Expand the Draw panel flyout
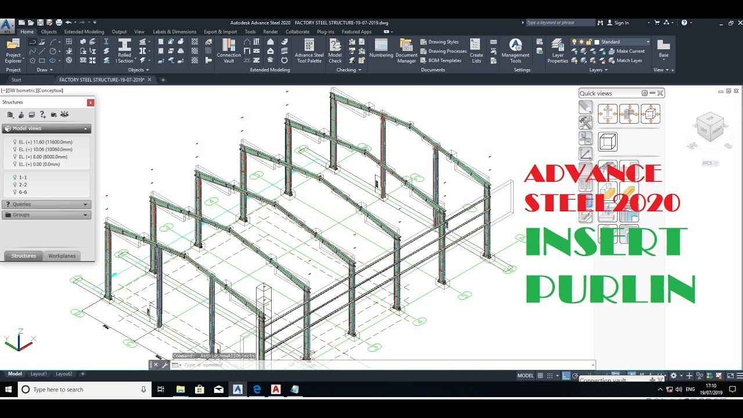The width and height of the screenshot is (743, 418). click(44, 70)
